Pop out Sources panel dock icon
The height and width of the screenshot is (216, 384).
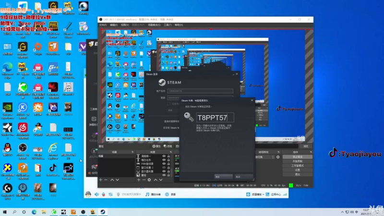171,152
